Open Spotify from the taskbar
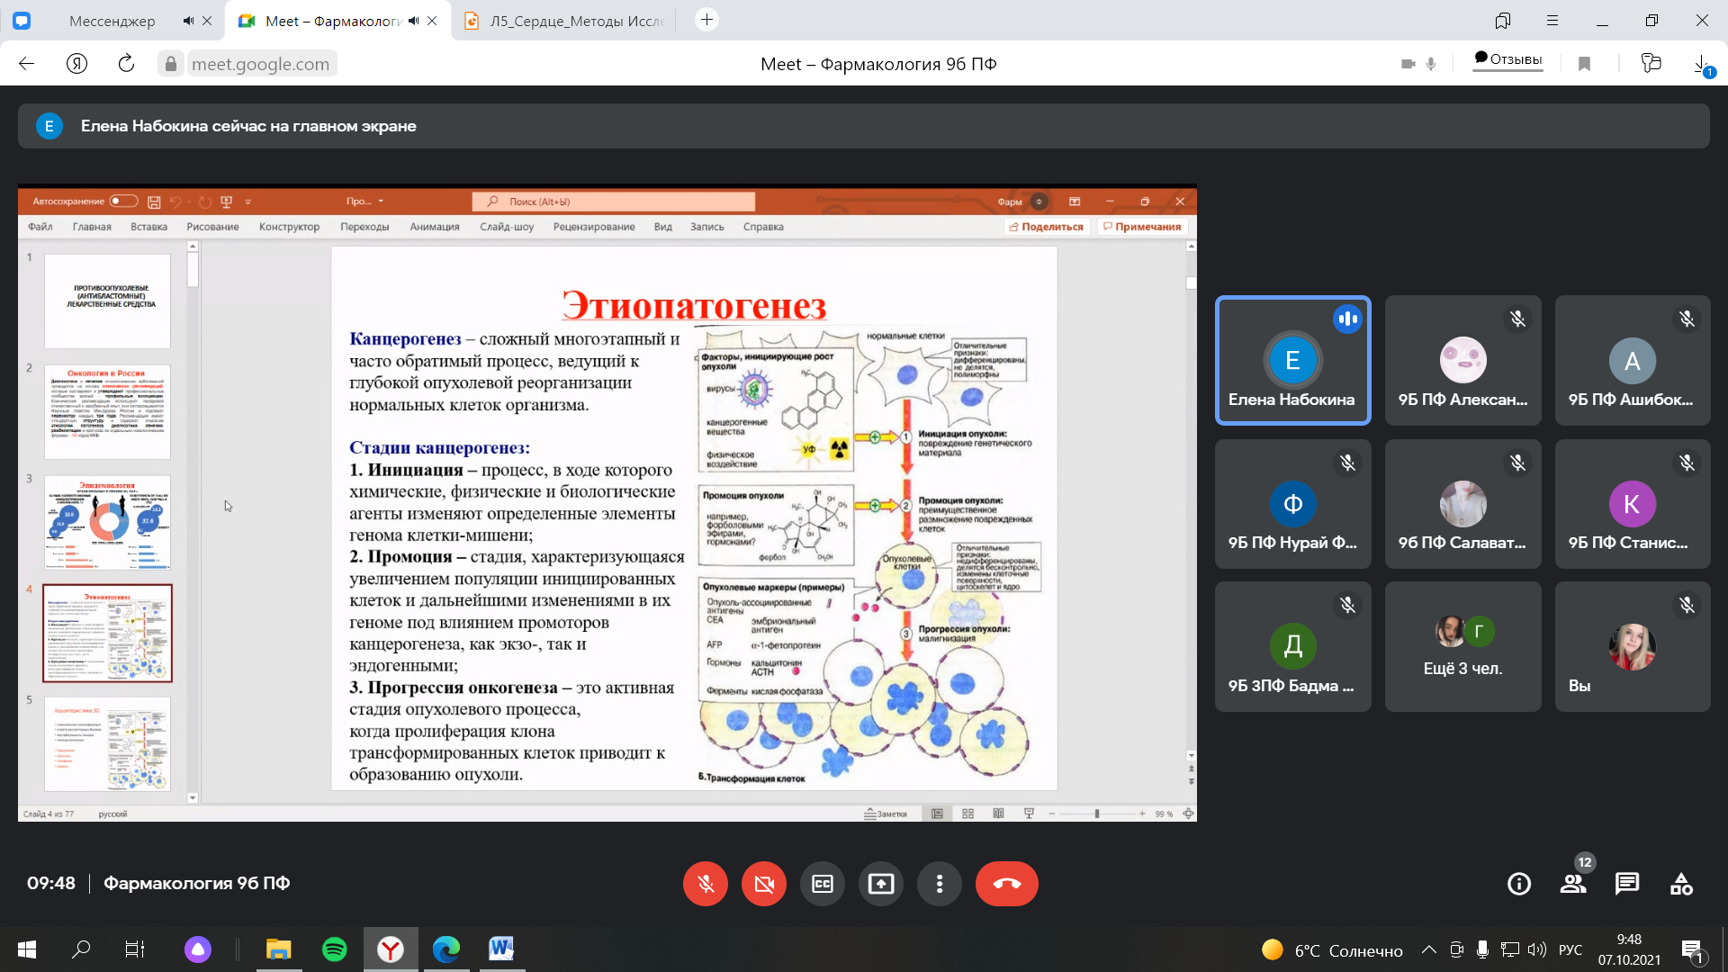The width and height of the screenshot is (1728, 972). click(334, 949)
